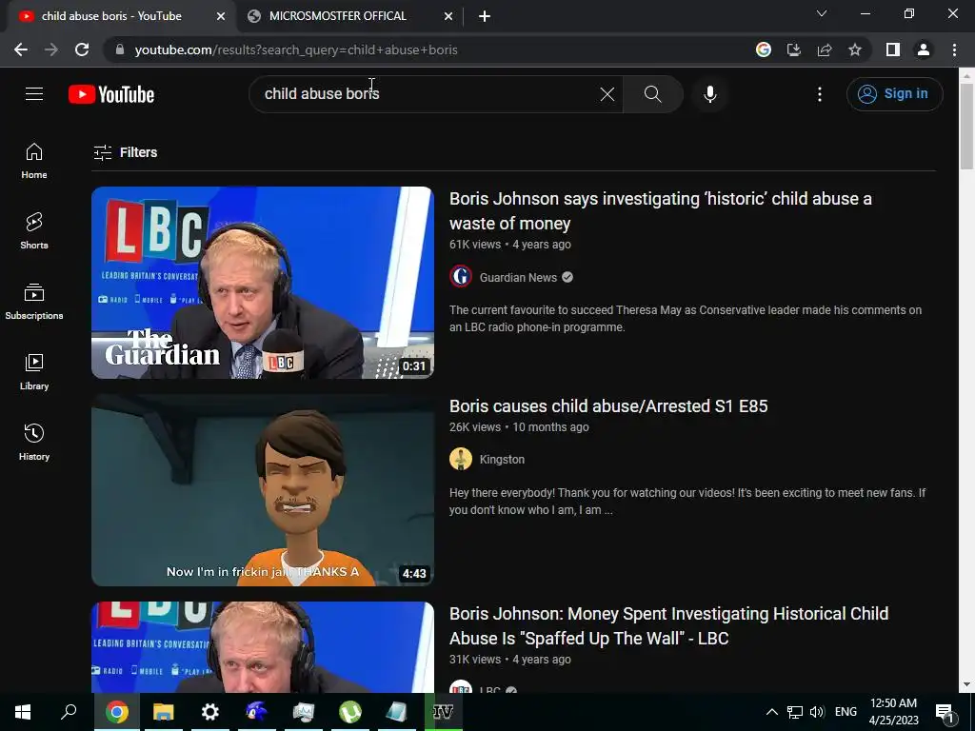Click Guardian News channel avatar
Image resolution: width=975 pixels, height=731 pixels.
461,277
